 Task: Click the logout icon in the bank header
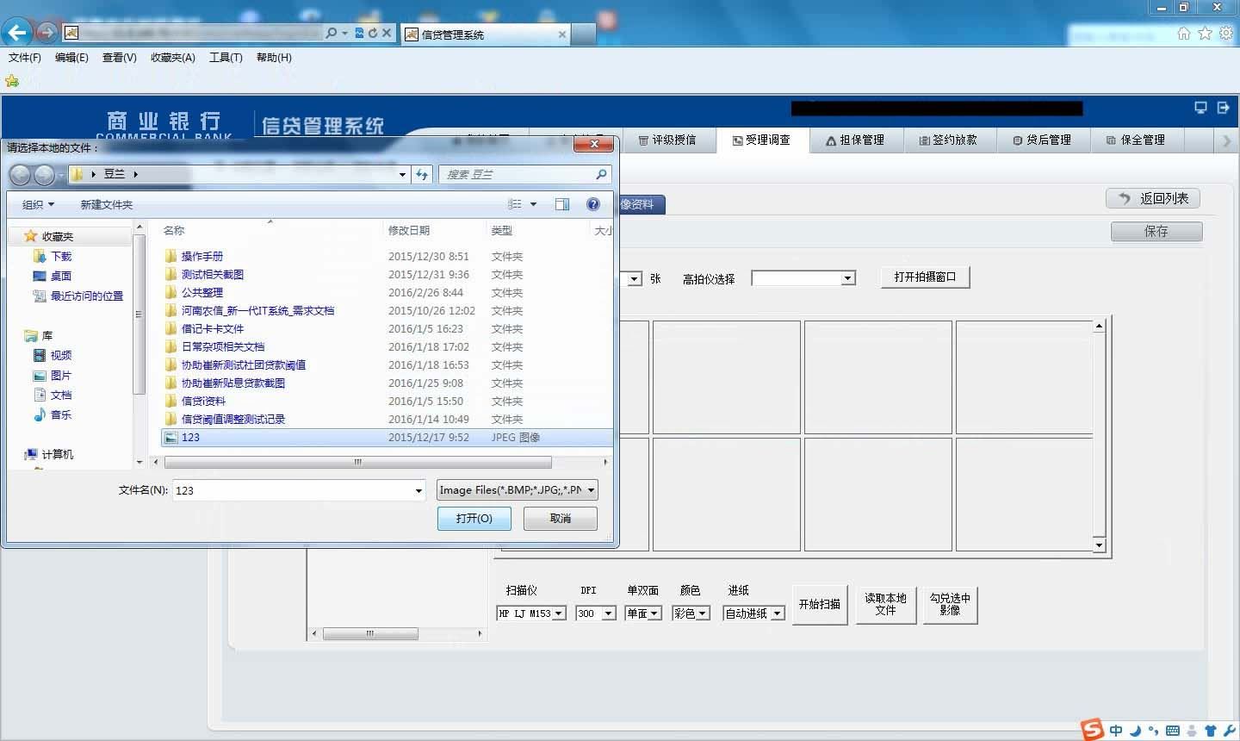[x=1224, y=108]
